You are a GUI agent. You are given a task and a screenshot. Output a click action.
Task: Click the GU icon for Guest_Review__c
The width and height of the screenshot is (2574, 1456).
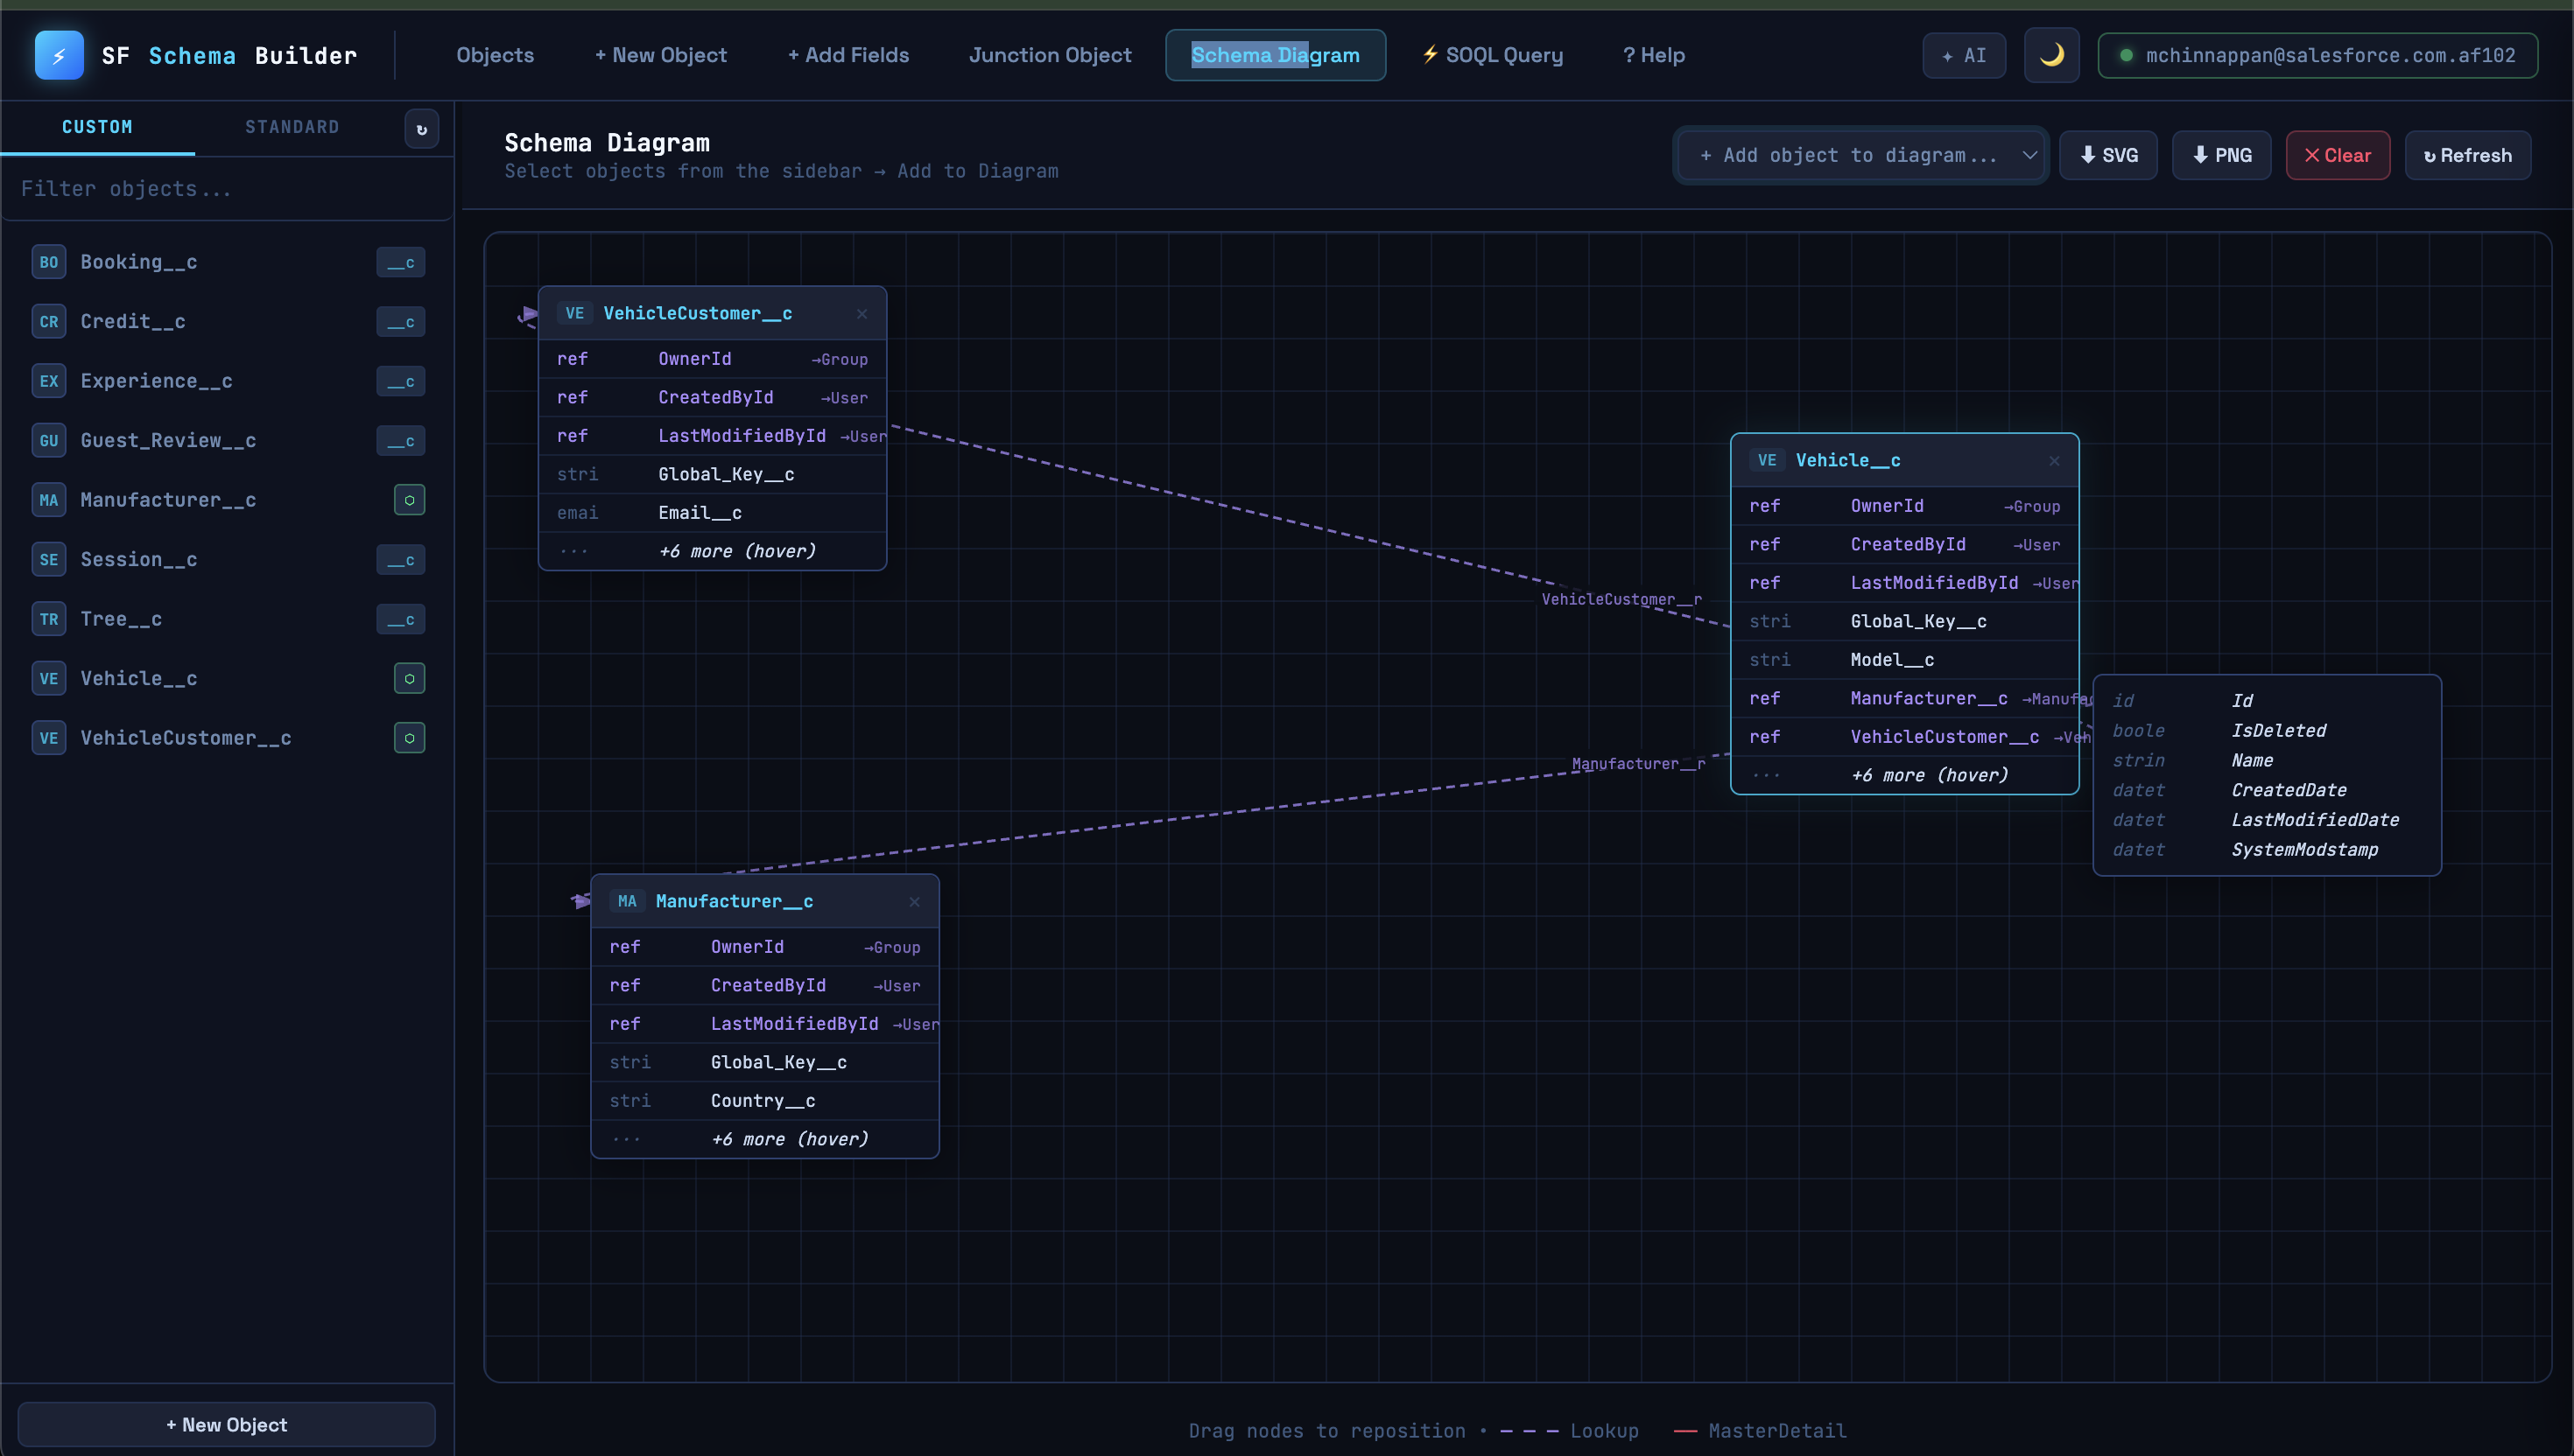click(x=49, y=441)
